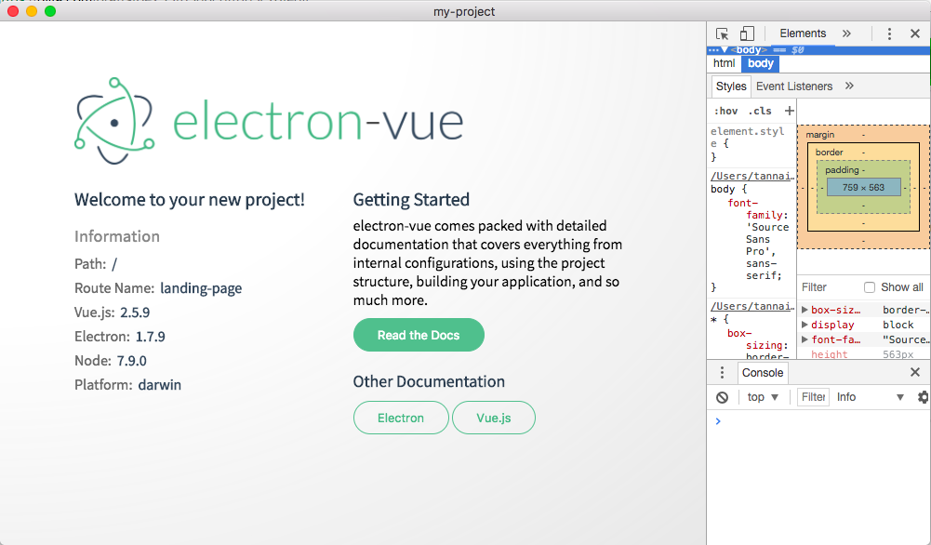The image size is (931, 545).
Task: Open the Styles tab
Action: pos(731,86)
